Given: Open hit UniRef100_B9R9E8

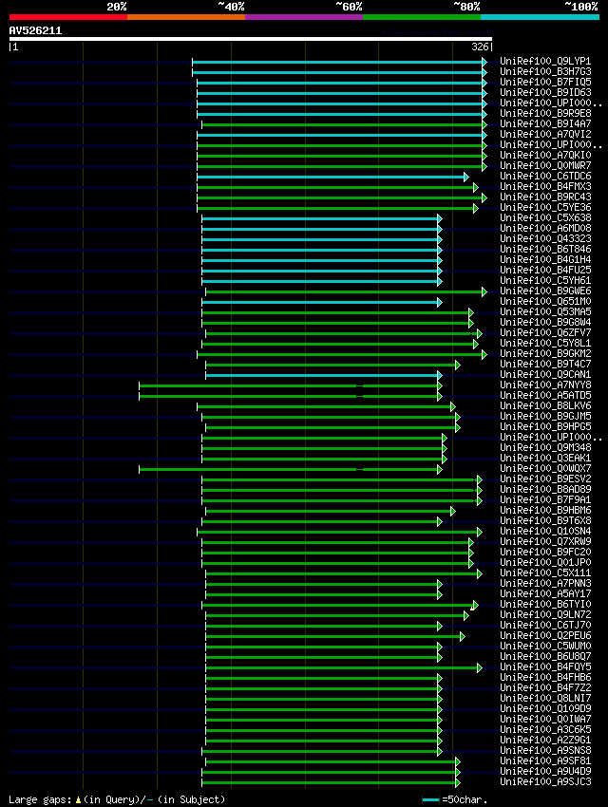Looking at the screenshot, I should pyautogui.click(x=545, y=113).
